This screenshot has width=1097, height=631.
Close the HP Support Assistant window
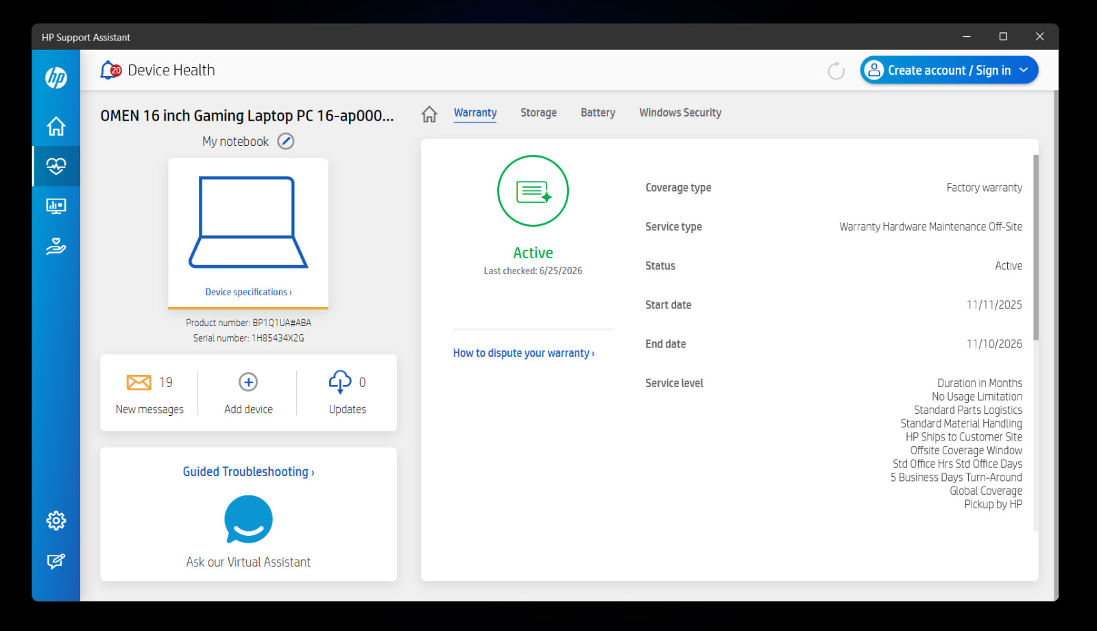(1039, 37)
